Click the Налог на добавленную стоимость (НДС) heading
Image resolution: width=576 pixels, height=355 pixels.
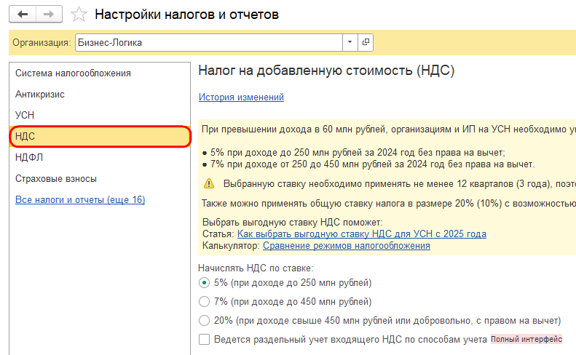tap(326, 71)
